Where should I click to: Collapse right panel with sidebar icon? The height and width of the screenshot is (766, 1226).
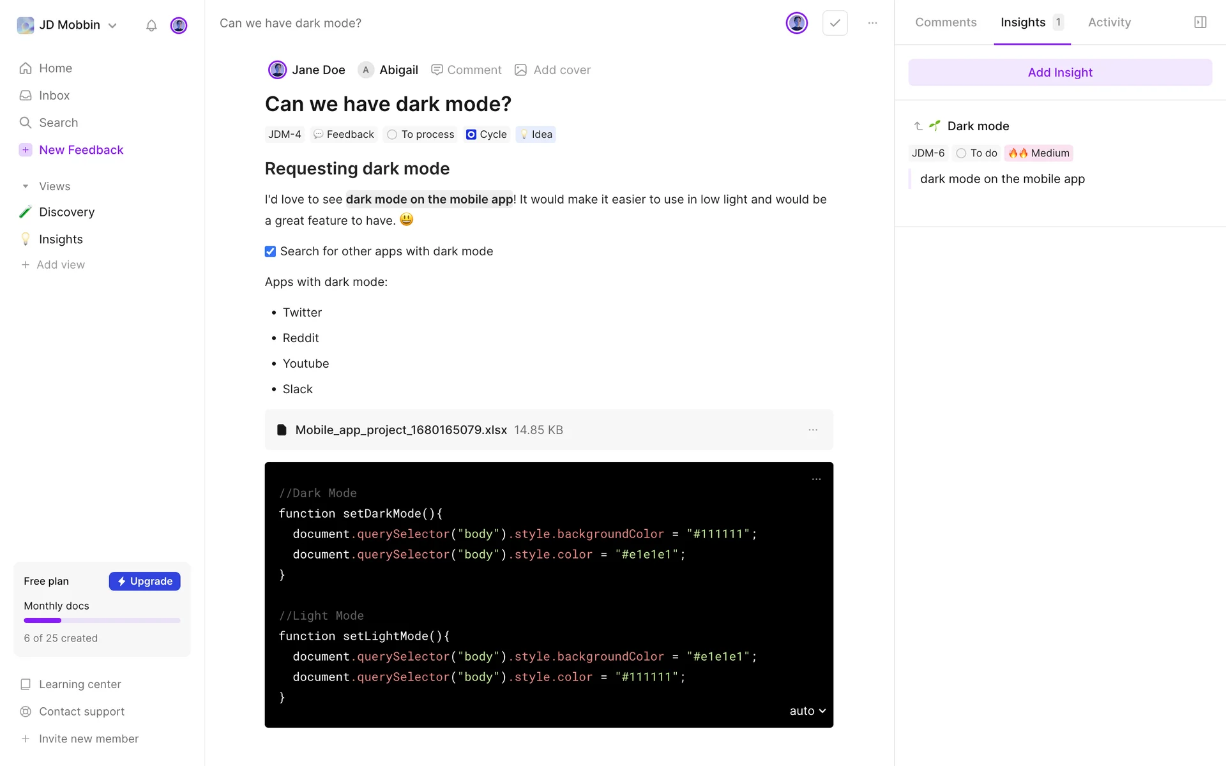pos(1200,22)
